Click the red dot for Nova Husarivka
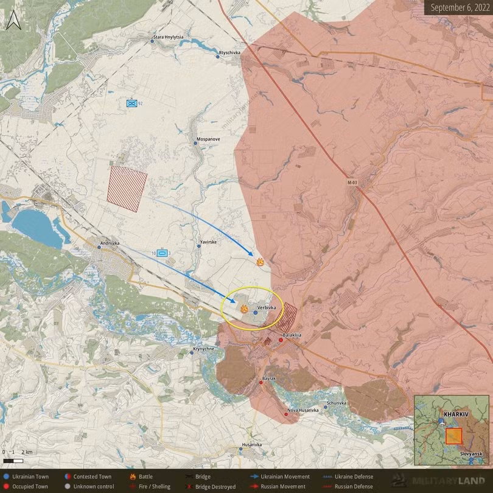Viewport: 493px width, 493px height. point(286,414)
